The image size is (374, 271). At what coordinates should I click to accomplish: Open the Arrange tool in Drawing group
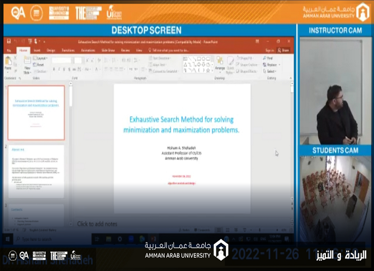click(x=220, y=63)
